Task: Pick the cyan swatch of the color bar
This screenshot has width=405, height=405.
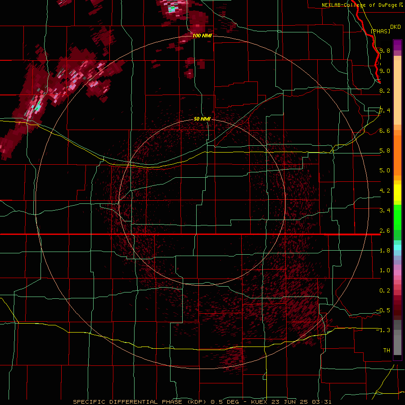Action: point(397,247)
